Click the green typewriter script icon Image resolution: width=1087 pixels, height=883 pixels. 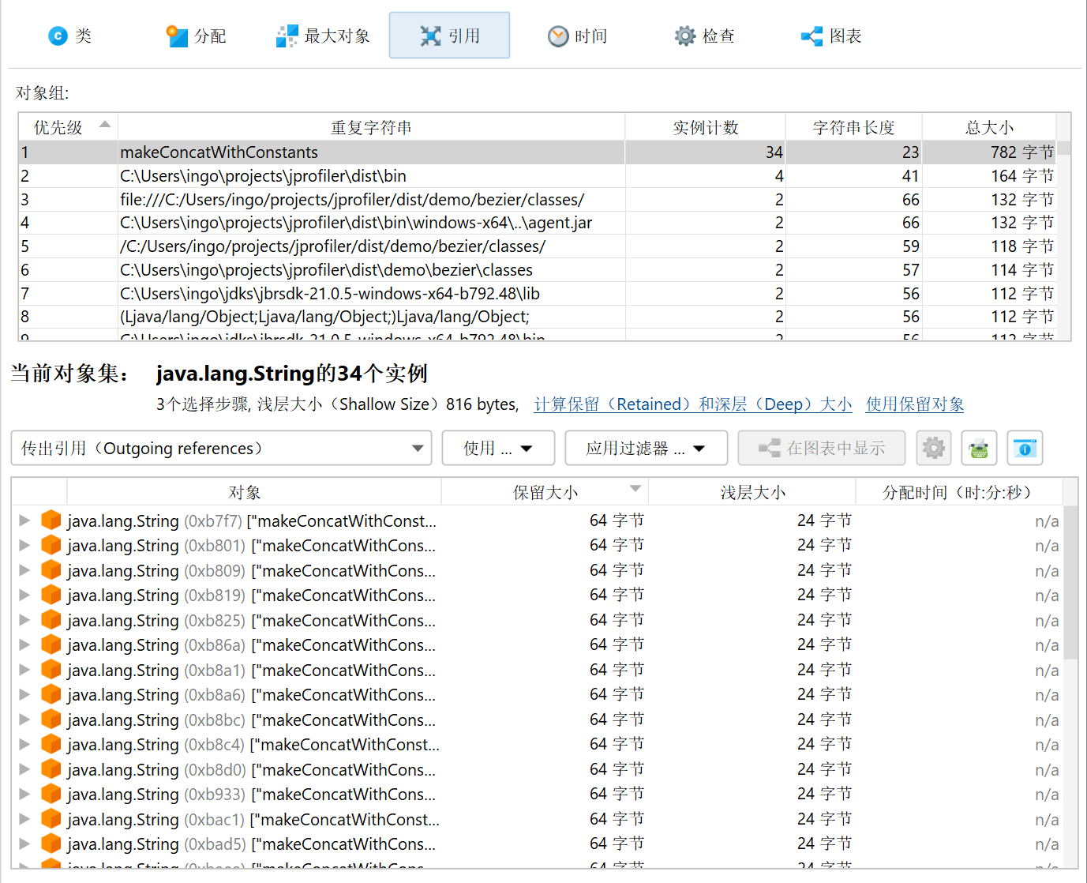(979, 449)
